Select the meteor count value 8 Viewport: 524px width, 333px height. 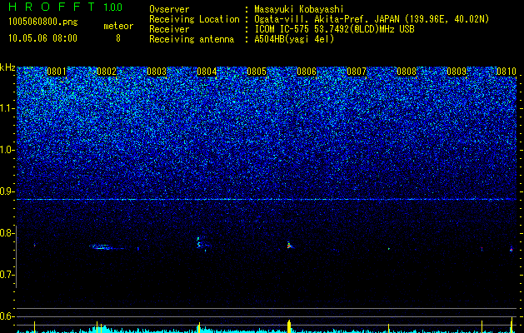point(118,38)
